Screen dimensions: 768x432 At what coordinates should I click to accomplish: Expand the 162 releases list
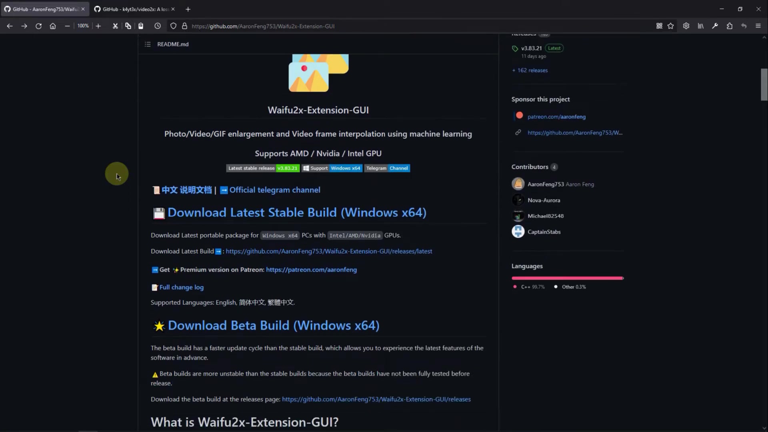(530, 70)
